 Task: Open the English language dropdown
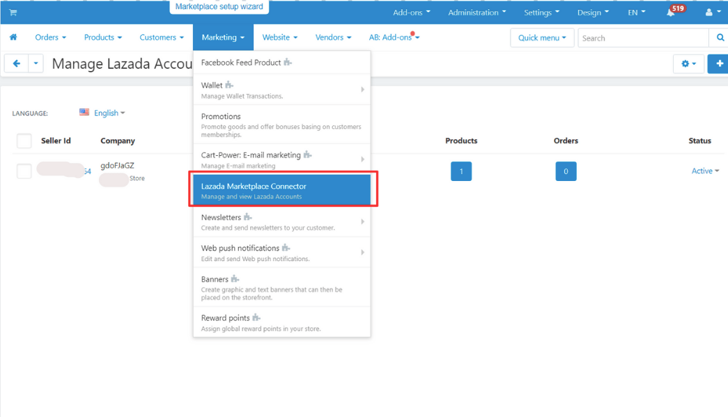pos(109,113)
